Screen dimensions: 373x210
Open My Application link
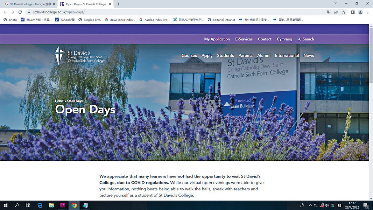coord(217,39)
